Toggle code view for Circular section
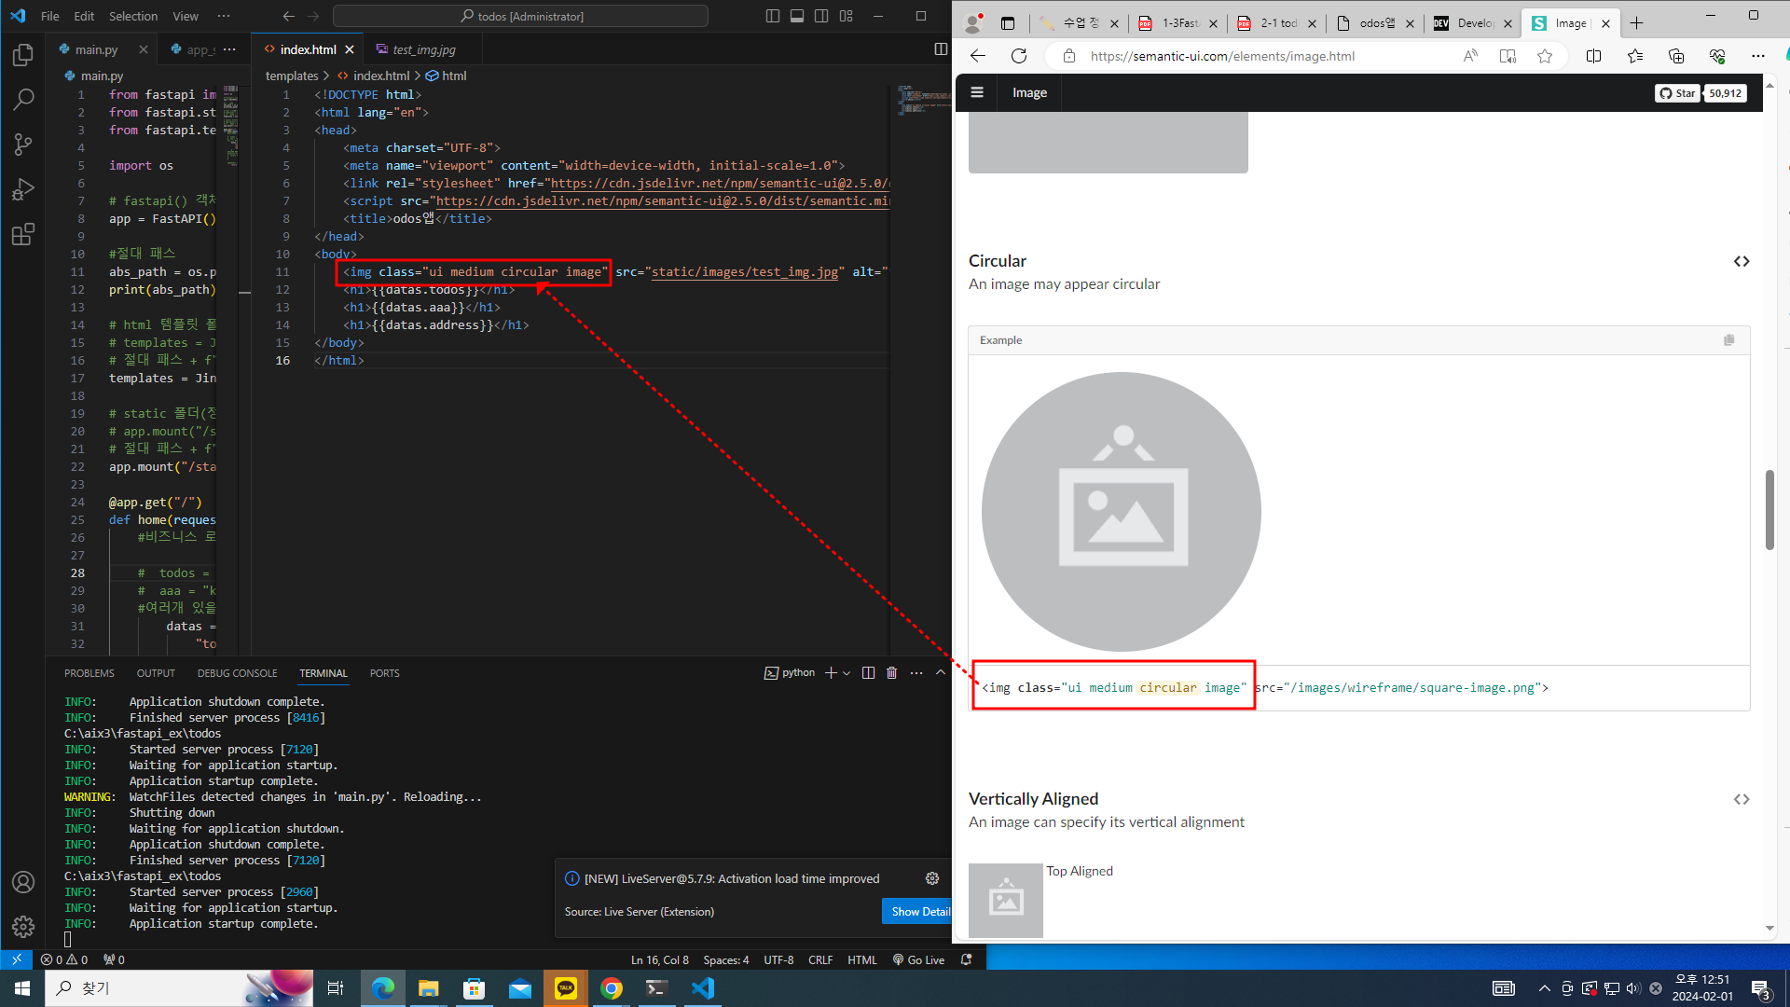 [x=1741, y=261]
